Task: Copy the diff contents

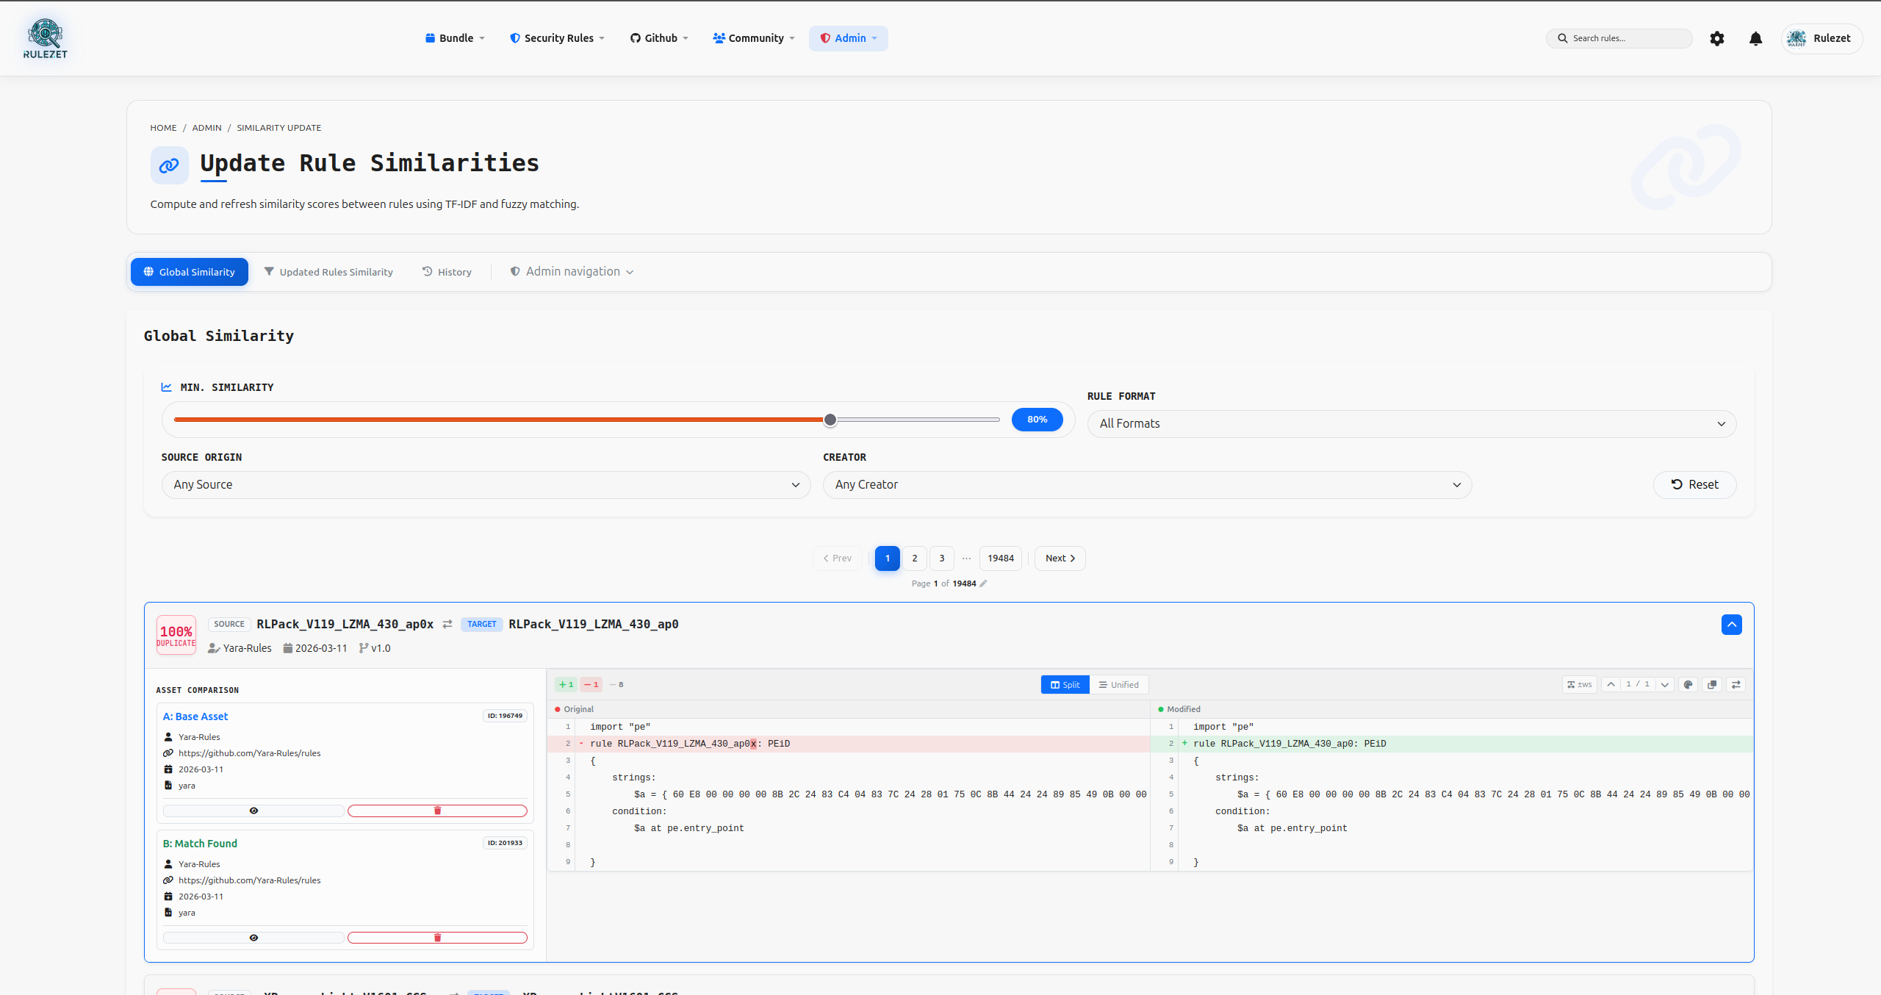Action: pos(1712,684)
